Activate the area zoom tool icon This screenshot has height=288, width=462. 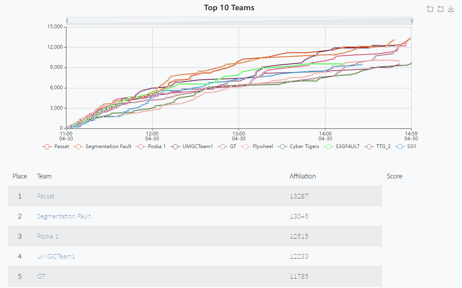coord(430,9)
